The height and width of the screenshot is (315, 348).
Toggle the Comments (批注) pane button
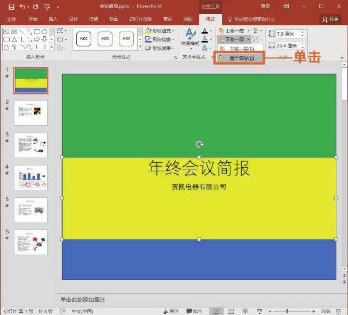coord(194,312)
